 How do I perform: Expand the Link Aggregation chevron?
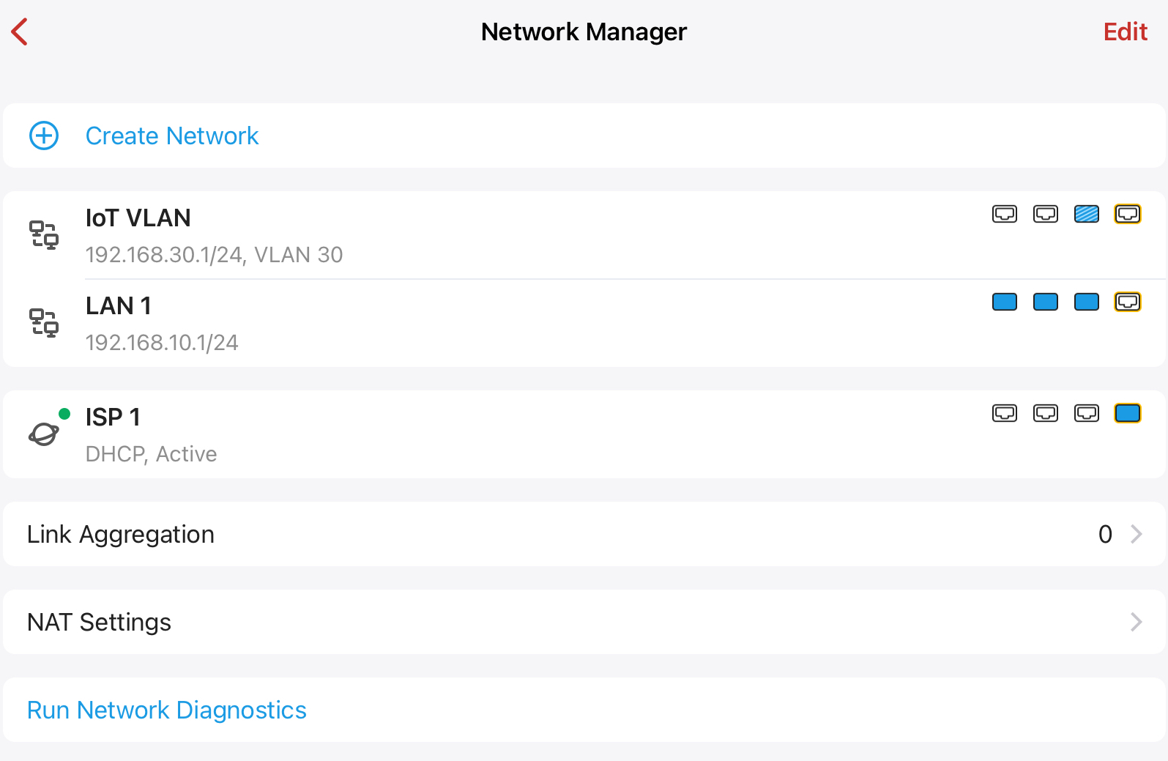(1136, 534)
